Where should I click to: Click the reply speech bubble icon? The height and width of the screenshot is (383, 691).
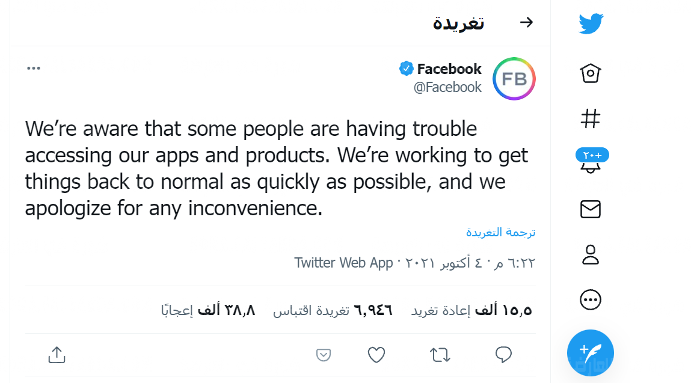coord(503,355)
